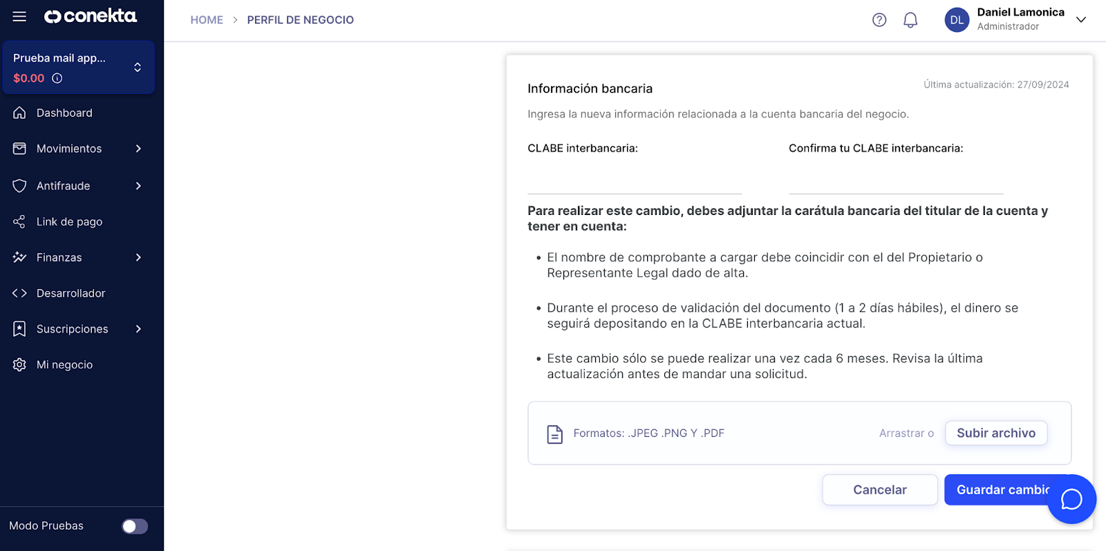Click the Conekta logo
The width and height of the screenshot is (1106, 551).
(91, 16)
